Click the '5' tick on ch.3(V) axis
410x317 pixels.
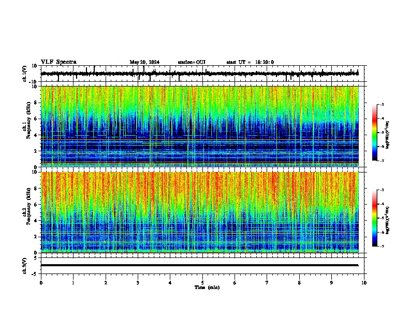pyautogui.click(x=36, y=258)
